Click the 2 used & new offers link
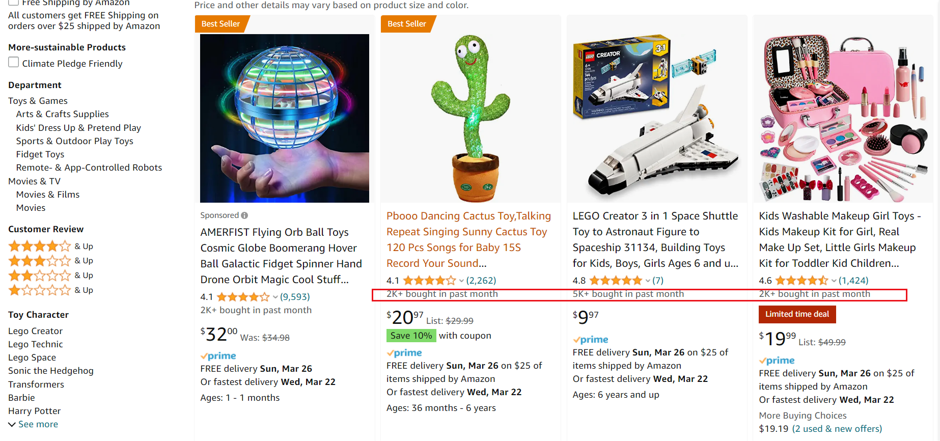This screenshot has width=940, height=441. [837, 429]
